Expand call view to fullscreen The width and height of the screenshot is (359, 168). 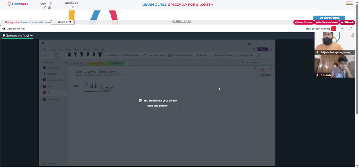tap(351, 29)
